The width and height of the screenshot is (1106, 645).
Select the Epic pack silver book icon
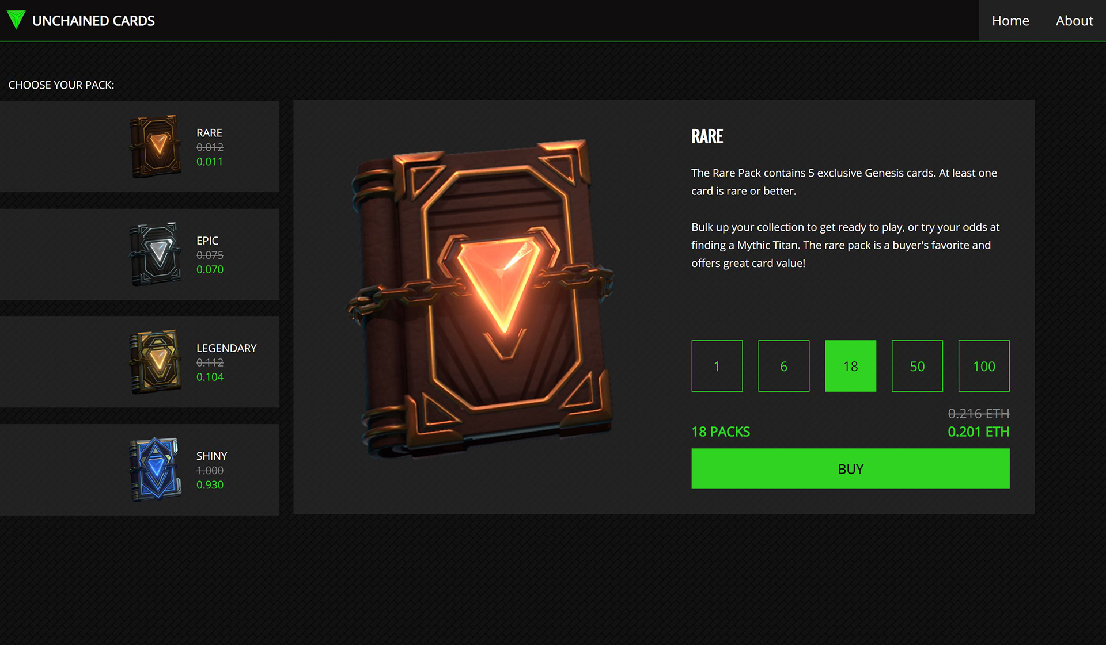pos(156,254)
